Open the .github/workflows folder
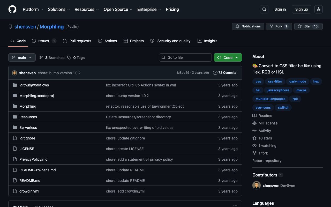Screen dimensions: 331x207 pyautogui.click(x=34, y=85)
